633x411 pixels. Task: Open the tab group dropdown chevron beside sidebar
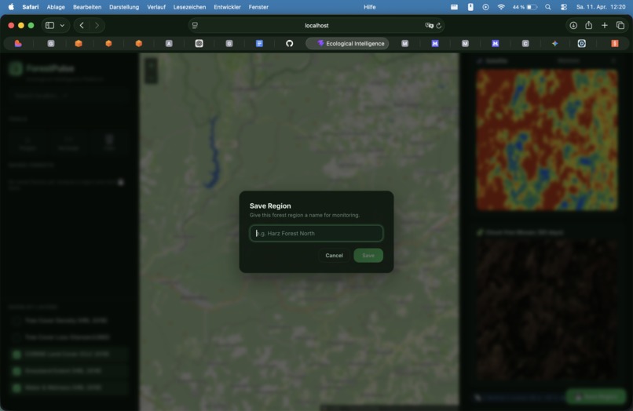[62, 25]
